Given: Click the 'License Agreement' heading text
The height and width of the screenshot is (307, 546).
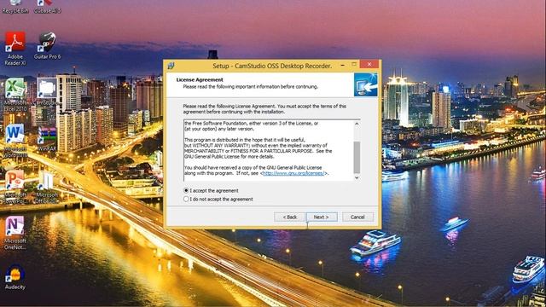Looking at the screenshot, I should tap(200, 79).
